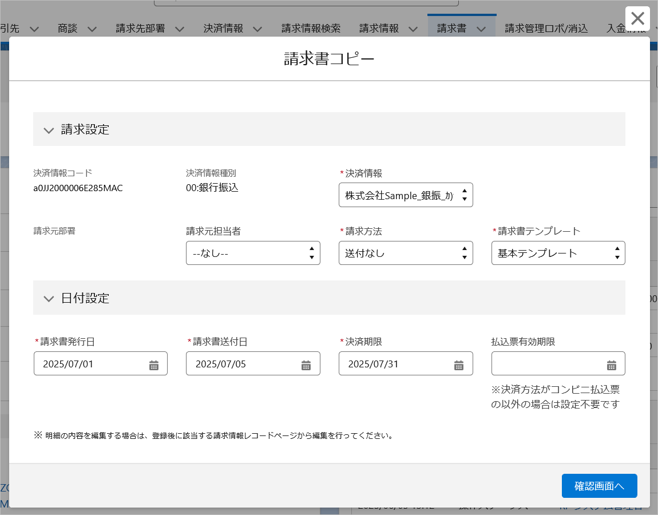
Task: Open the 決済情報 dropdown
Action: (406, 196)
